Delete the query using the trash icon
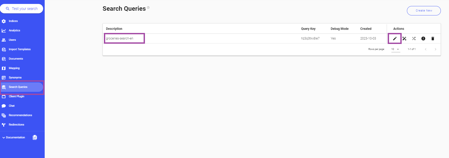The width and height of the screenshot is (449, 158). click(x=433, y=38)
